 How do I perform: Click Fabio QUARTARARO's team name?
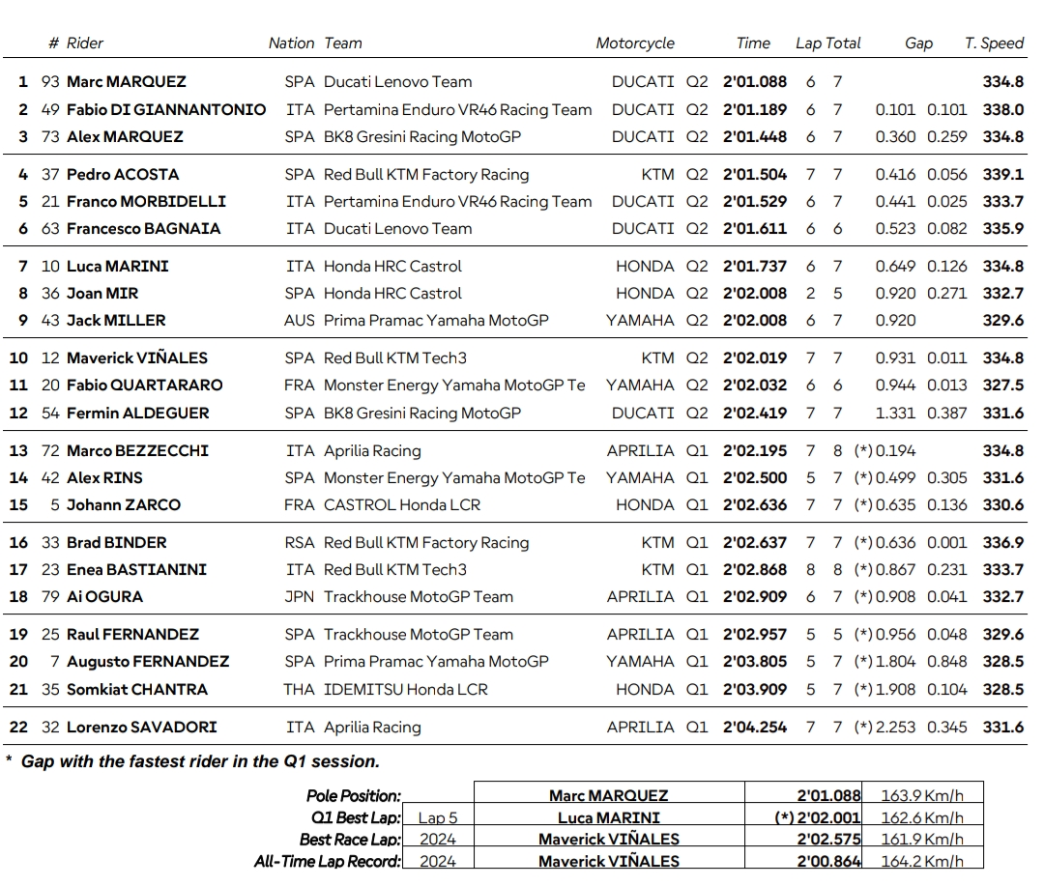point(454,386)
